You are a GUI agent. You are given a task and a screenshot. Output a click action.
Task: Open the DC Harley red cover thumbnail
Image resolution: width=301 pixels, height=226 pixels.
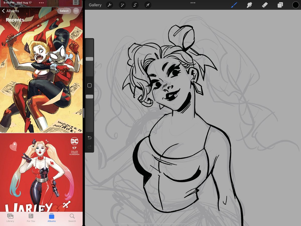pos(41,172)
